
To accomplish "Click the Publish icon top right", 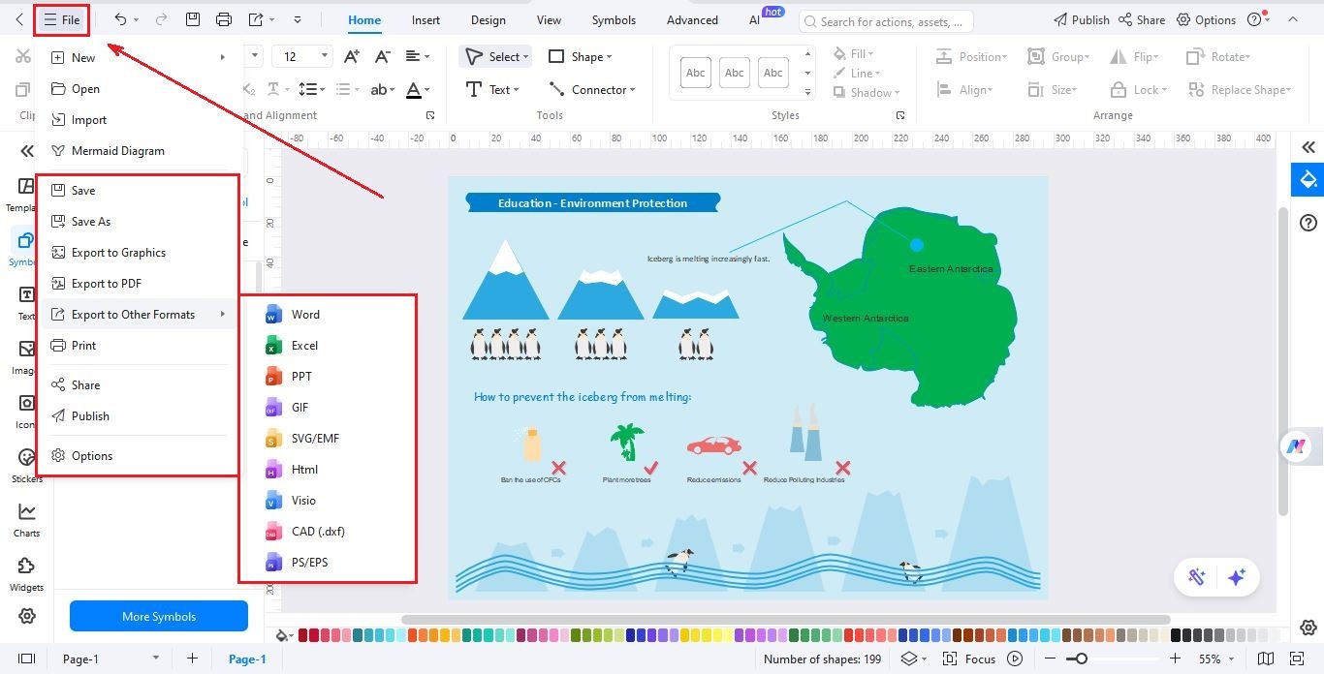I will pyautogui.click(x=1081, y=19).
